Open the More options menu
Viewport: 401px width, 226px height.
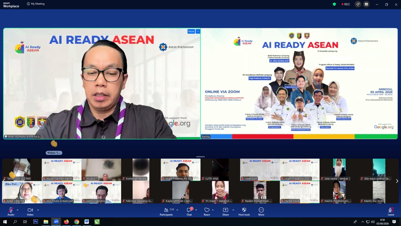click(261, 211)
